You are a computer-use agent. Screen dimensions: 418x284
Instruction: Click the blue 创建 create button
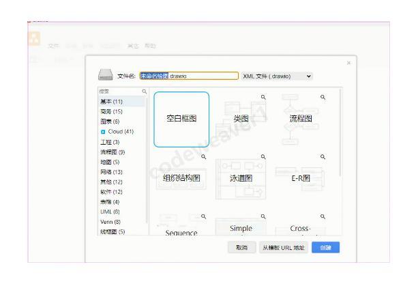click(325, 247)
